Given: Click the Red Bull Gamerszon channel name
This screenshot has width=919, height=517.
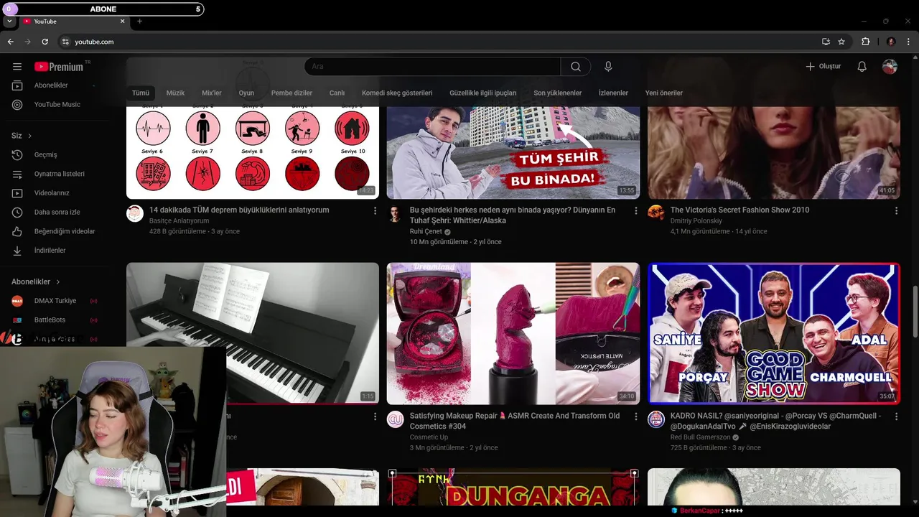Looking at the screenshot, I should 700,437.
